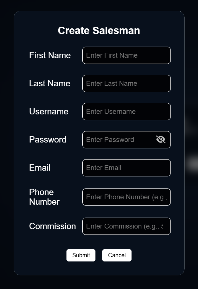
Task: Click the Email label
Action: tap(40, 168)
